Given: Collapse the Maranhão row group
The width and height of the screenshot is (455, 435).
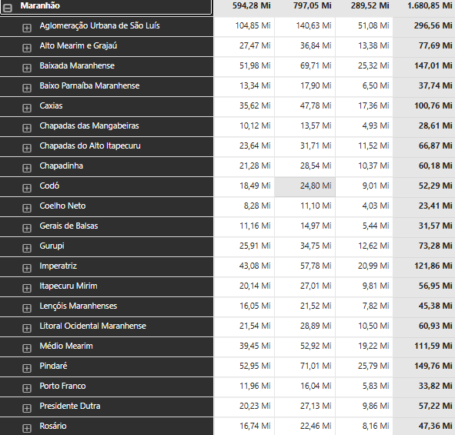Looking at the screenshot, I should click(8, 8).
